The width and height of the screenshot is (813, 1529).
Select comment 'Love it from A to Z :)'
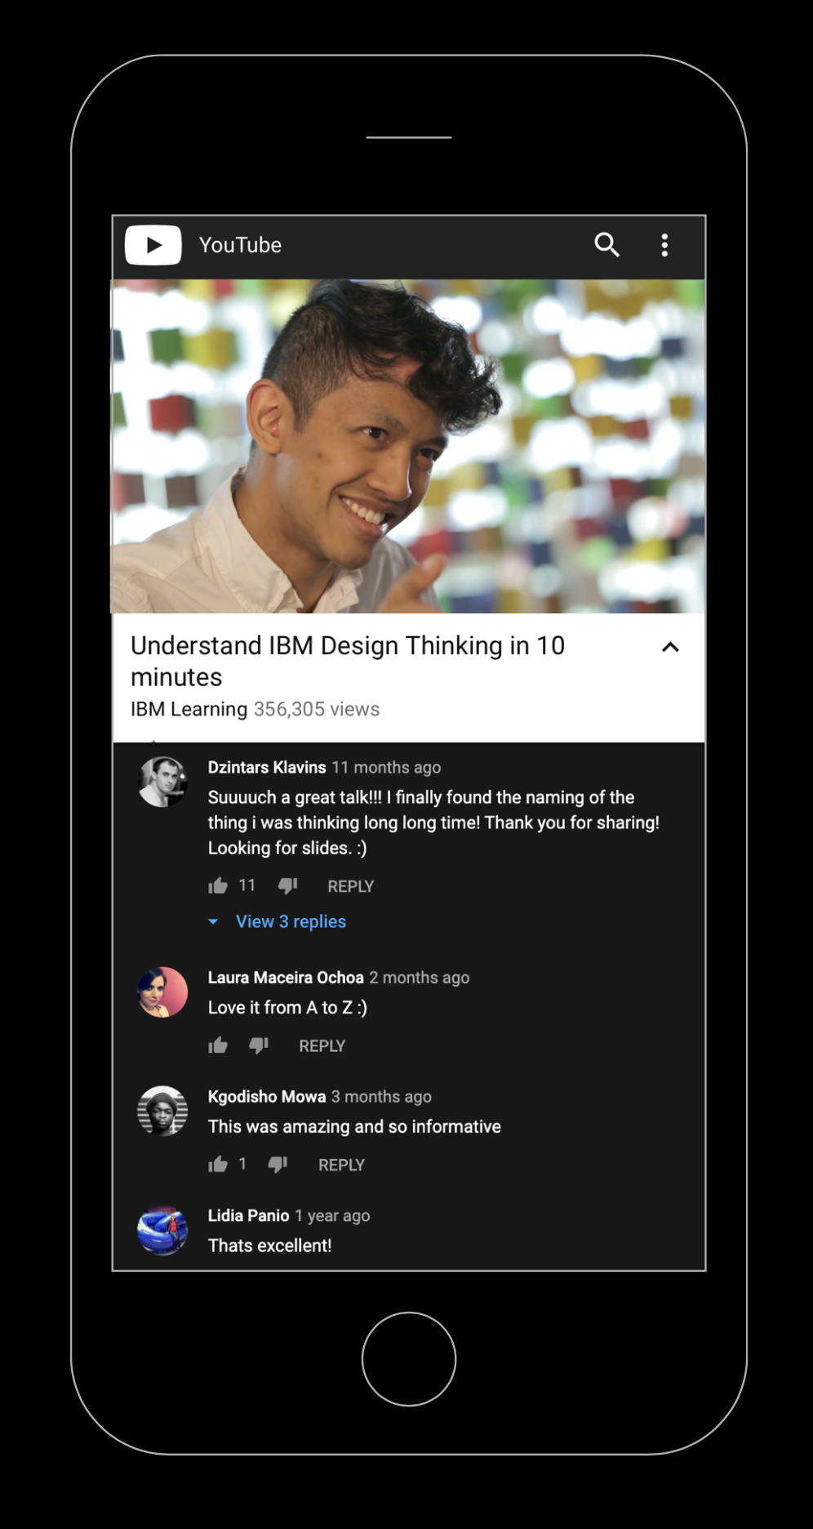point(287,1007)
